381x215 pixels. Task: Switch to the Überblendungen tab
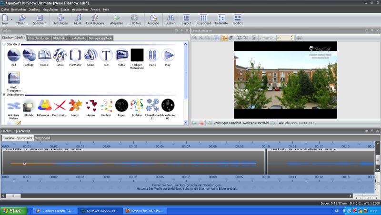pos(40,38)
